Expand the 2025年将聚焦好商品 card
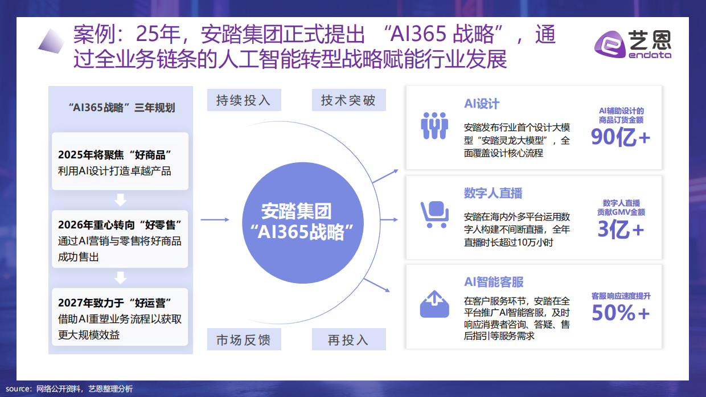 coord(120,161)
